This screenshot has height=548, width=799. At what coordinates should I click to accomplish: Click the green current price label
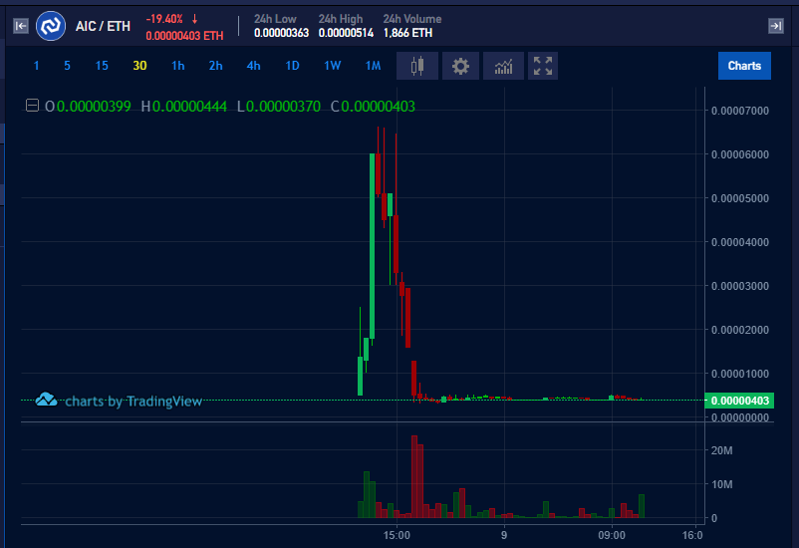coord(738,401)
